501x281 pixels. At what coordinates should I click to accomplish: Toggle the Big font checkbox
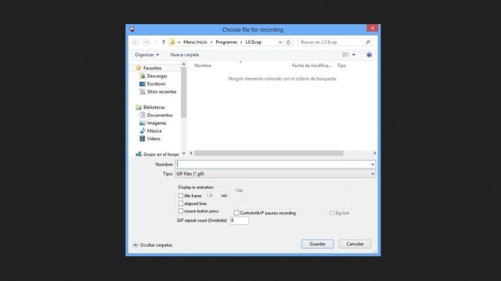tap(332, 213)
